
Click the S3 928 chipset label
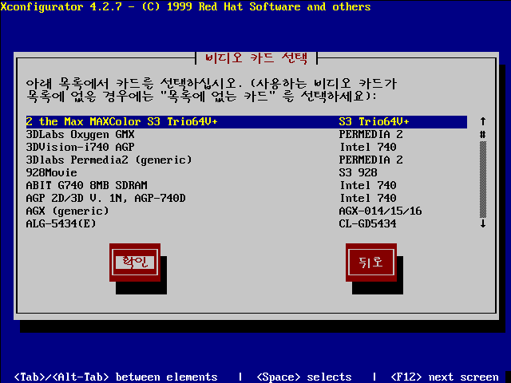coord(358,172)
